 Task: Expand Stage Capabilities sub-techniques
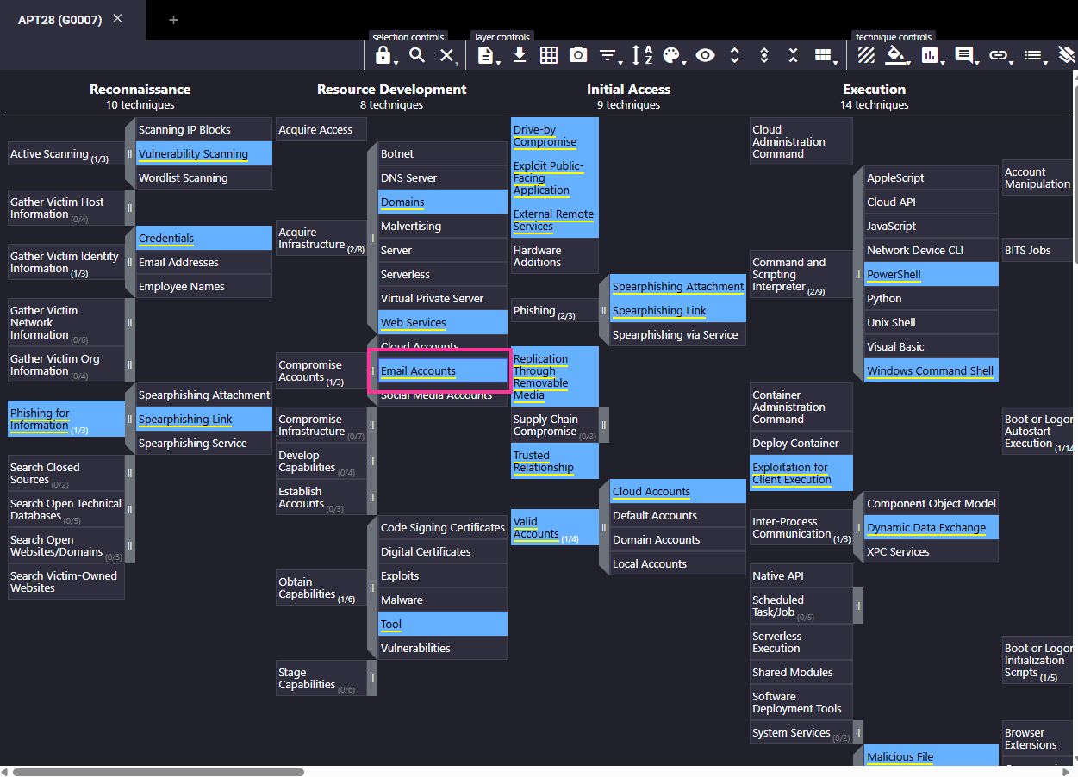point(372,678)
